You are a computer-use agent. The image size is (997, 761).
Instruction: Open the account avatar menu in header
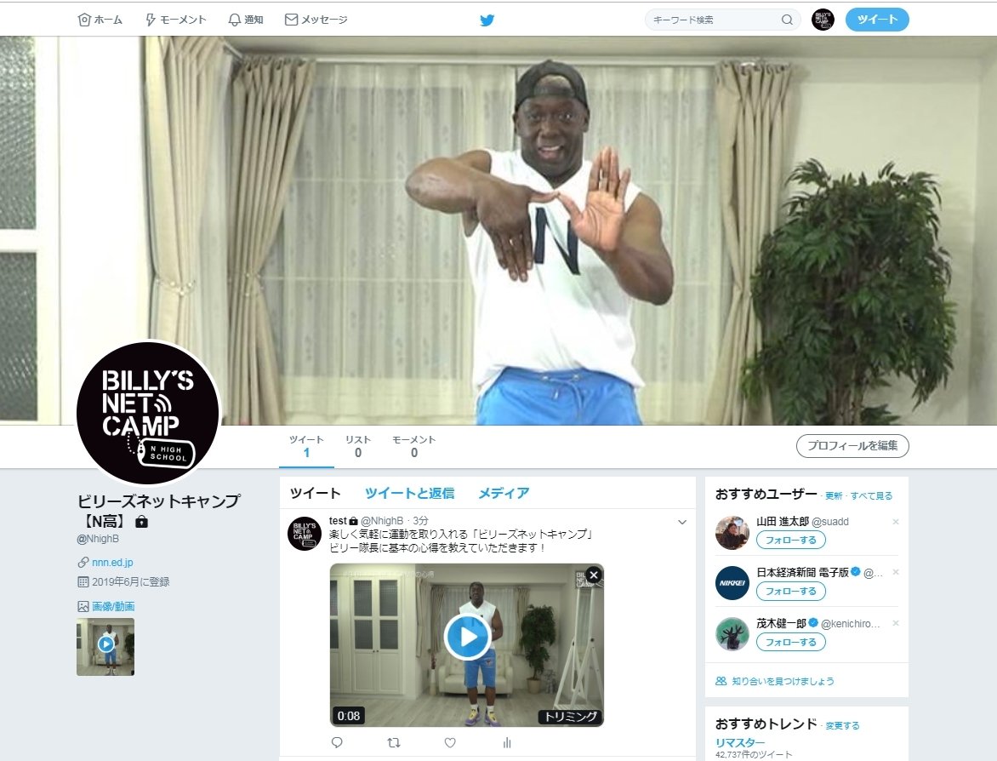click(x=823, y=20)
